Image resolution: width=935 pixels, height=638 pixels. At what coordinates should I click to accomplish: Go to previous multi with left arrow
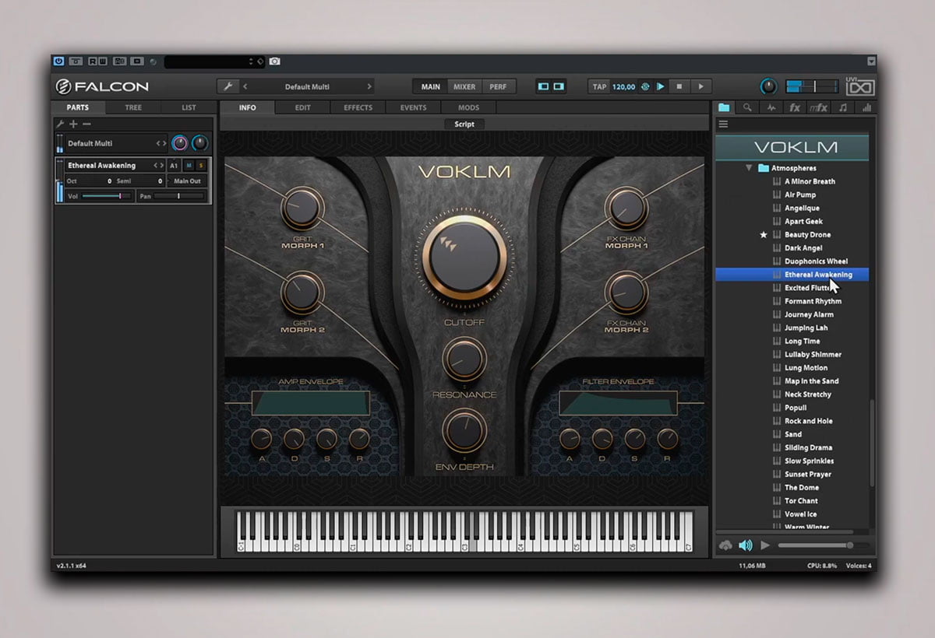point(245,86)
